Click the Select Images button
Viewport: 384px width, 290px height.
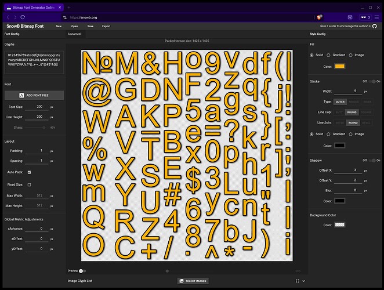(x=193, y=281)
